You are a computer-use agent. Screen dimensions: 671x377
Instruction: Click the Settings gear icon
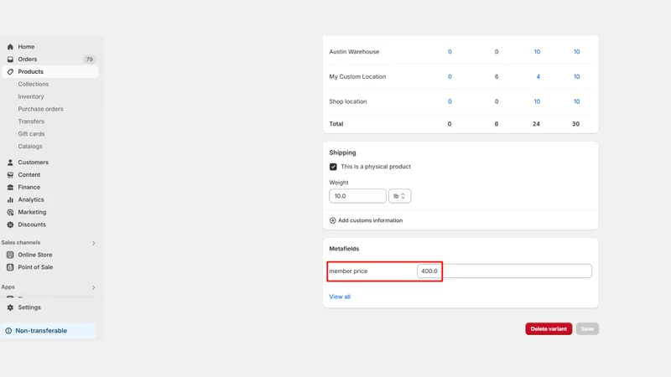10,307
